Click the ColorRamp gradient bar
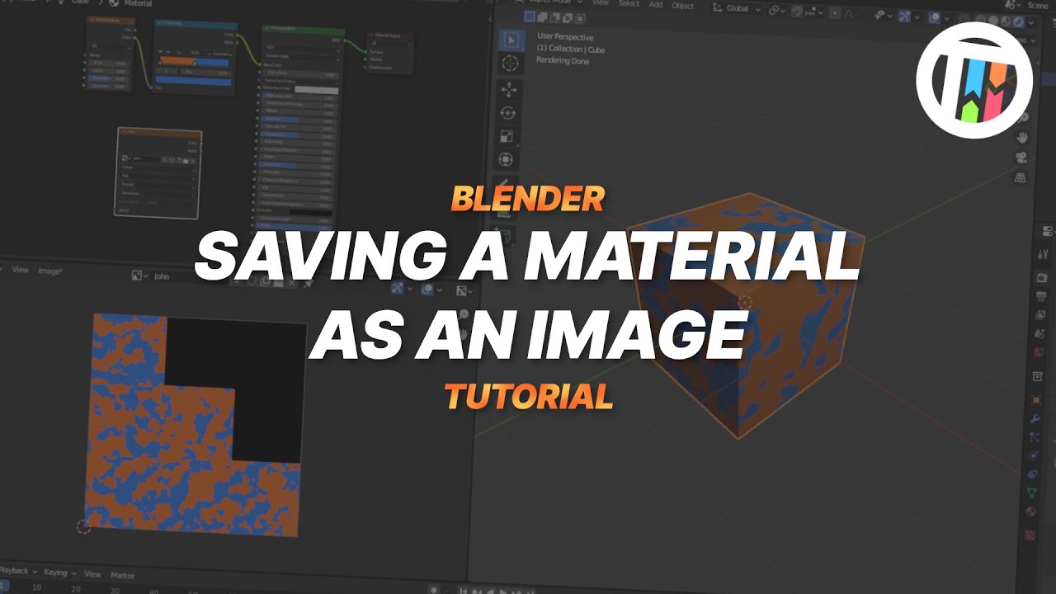Screen dimensions: 1056x594 (194, 62)
